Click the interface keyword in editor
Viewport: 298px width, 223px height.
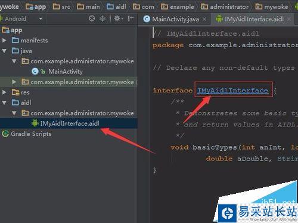[x=173, y=91]
